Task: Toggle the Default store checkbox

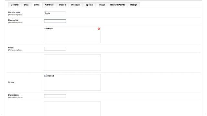Action: coord(46,76)
